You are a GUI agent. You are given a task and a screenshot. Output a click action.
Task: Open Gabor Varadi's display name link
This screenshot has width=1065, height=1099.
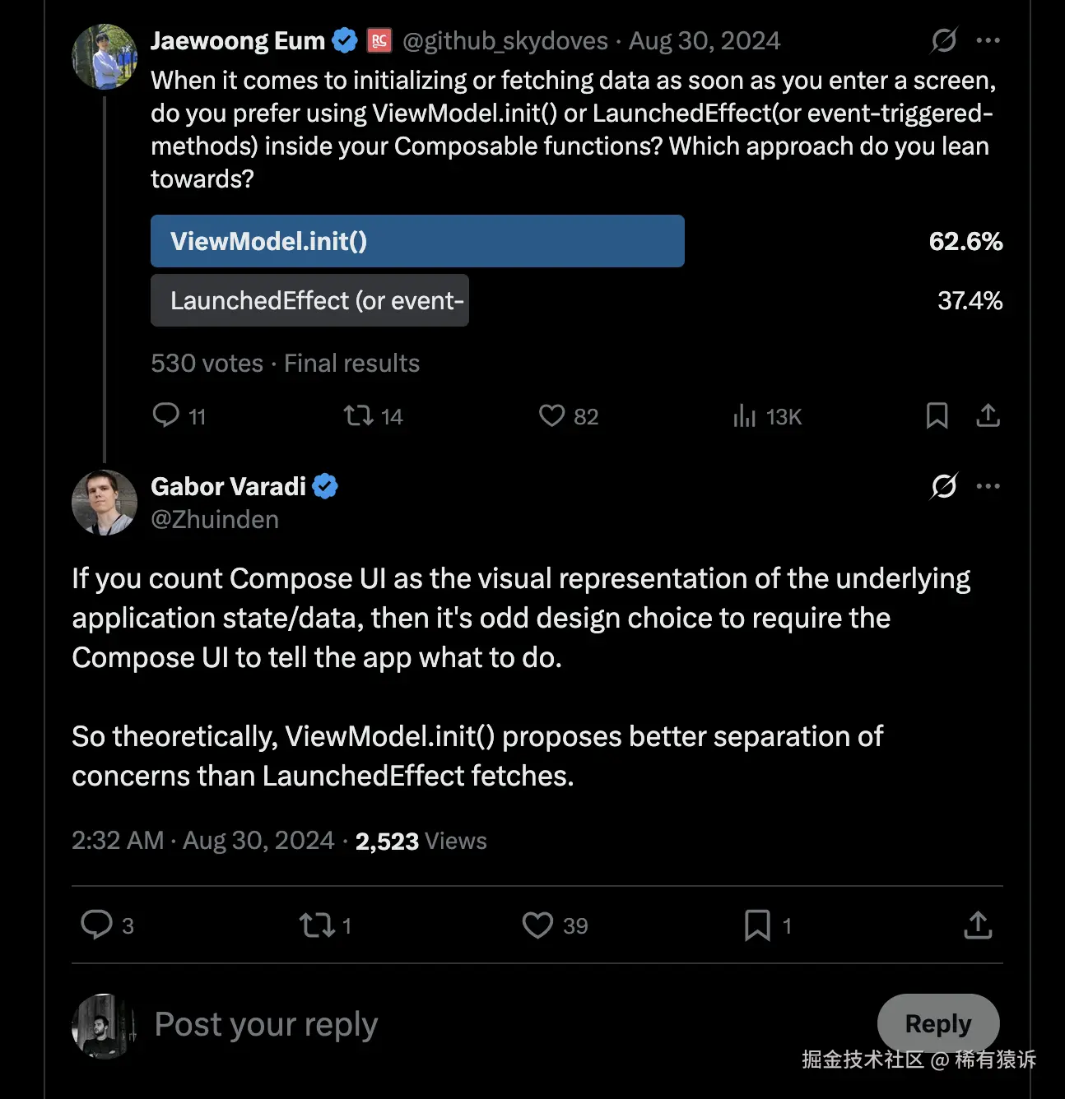click(228, 485)
